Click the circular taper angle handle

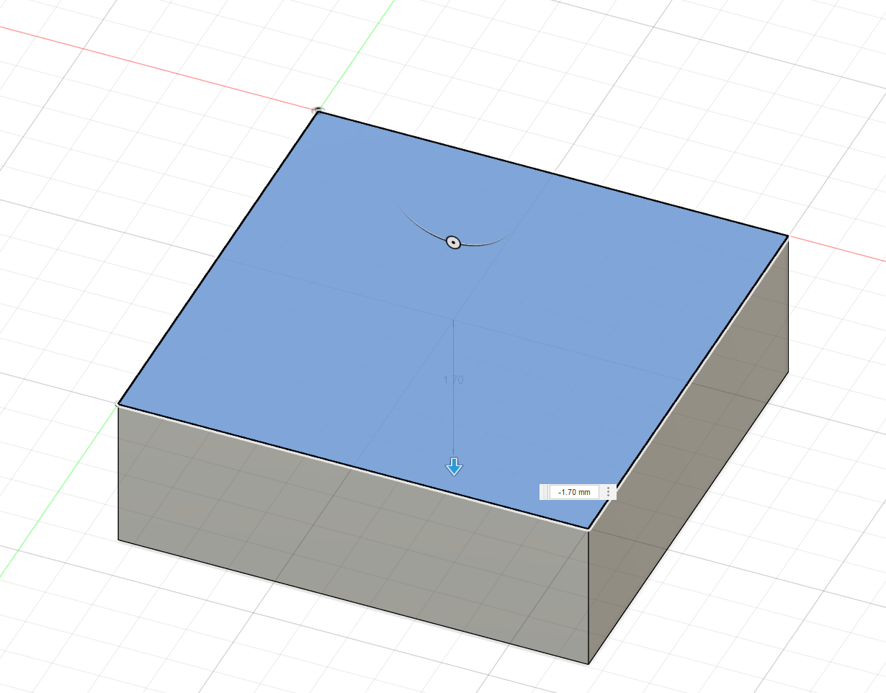click(x=453, y=242)
